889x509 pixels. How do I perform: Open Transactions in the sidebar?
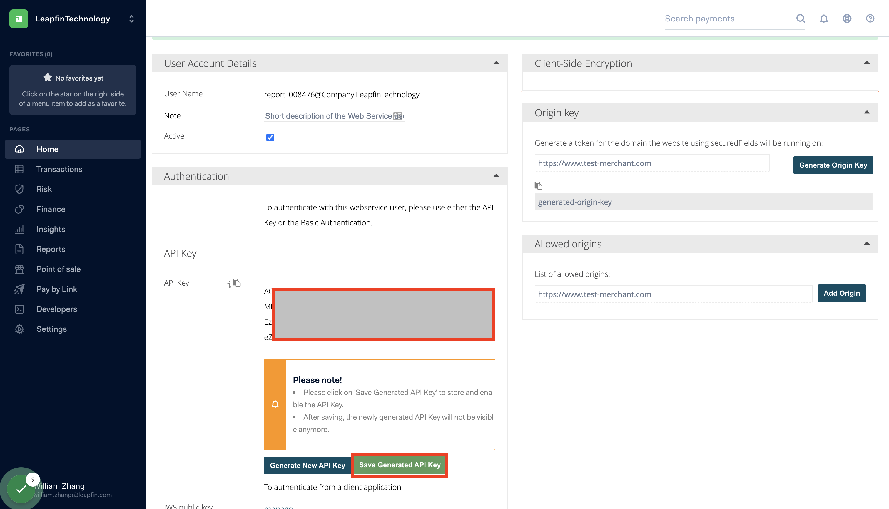(59, 169)
